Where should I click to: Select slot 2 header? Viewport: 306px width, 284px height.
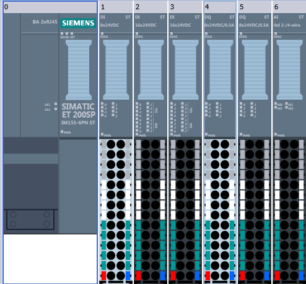click(151, 7)
